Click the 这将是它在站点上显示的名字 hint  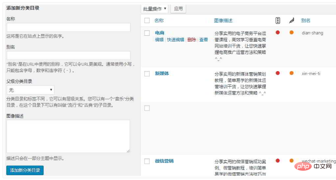(35, 36)
